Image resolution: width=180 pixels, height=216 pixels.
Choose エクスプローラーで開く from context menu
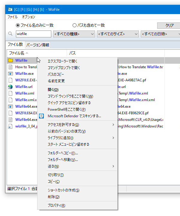tap(77, 61)
